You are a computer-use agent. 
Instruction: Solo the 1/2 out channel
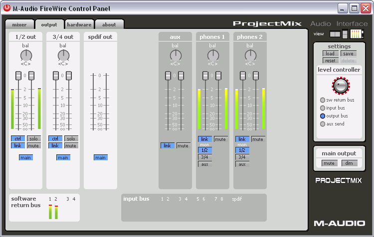[33, 138]
